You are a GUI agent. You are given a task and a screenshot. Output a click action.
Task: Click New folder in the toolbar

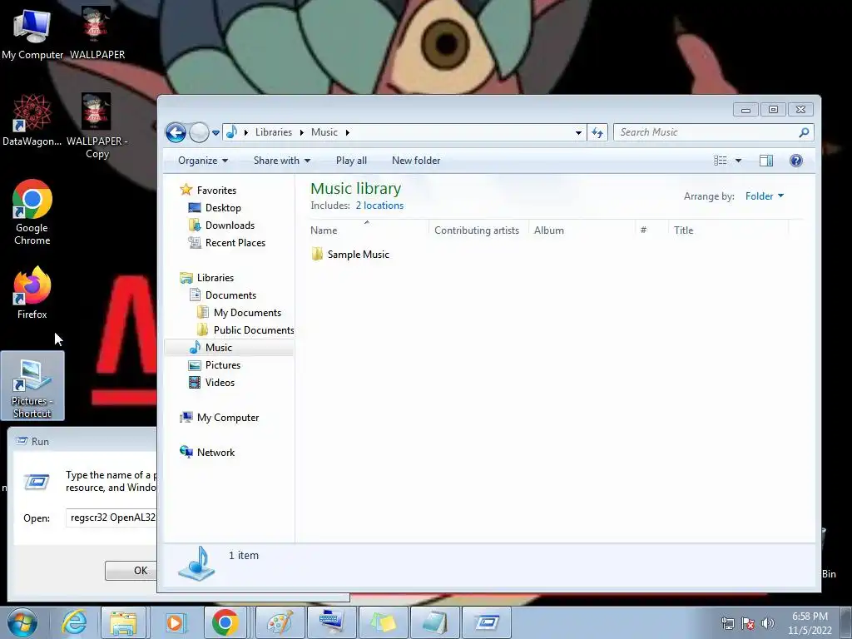(416, 161)
